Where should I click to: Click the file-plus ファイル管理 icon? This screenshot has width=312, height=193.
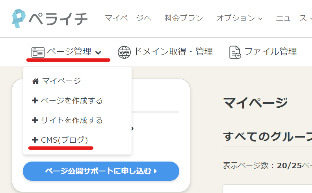(x=235, y=52)
